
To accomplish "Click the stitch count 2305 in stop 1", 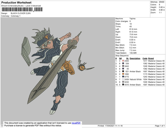I will tap(127, 61).
